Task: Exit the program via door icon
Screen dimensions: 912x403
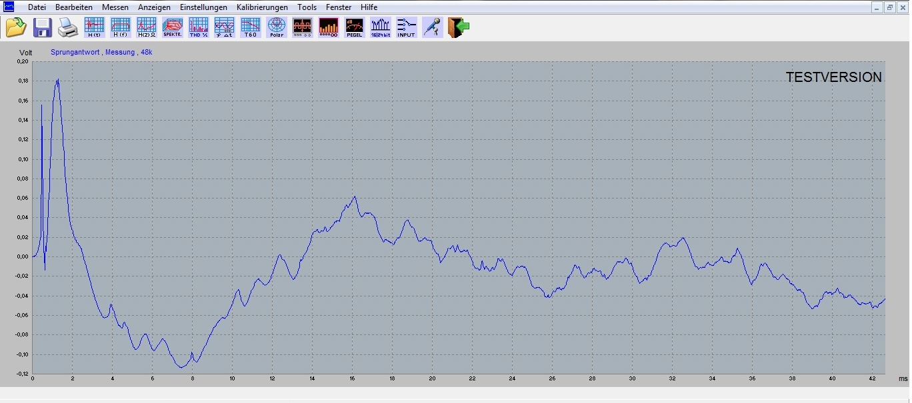Action: coord(459,27)
